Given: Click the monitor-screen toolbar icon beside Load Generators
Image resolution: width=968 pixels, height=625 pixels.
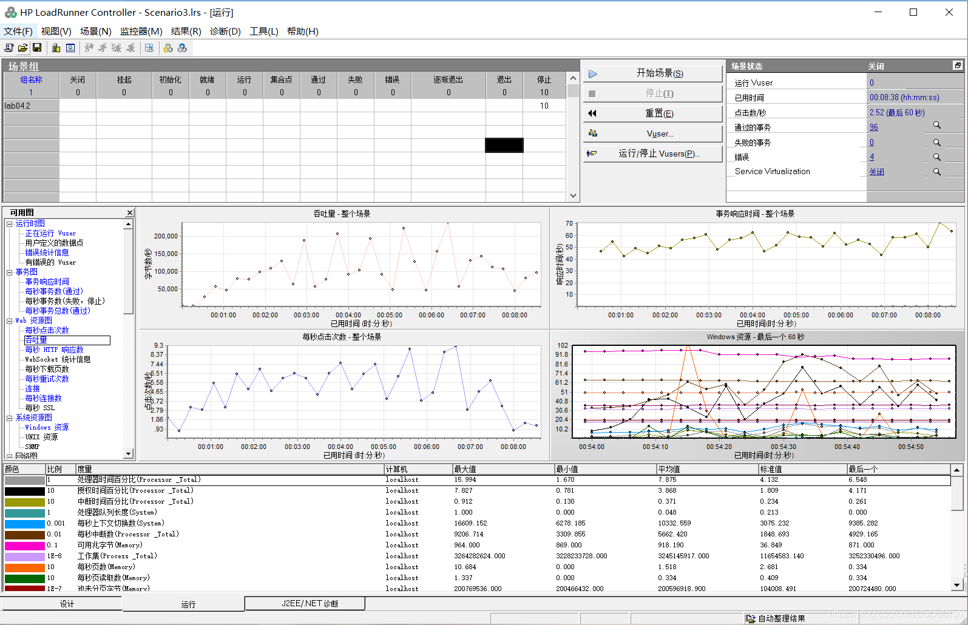Looking at the screenshot, I should coord(70,48).
